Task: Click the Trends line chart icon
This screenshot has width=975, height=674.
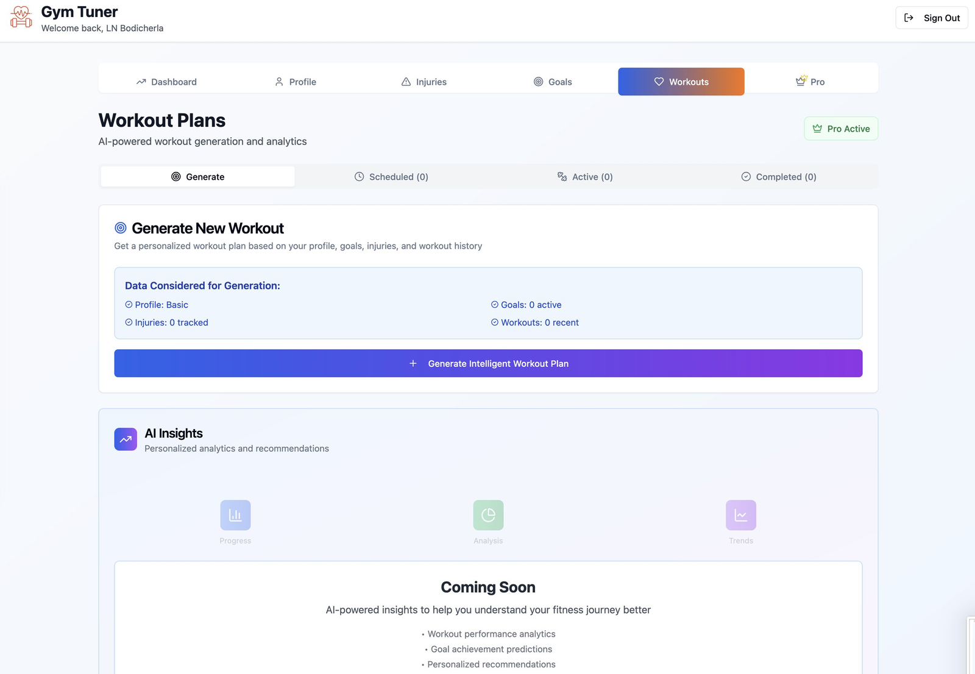Action: (x=741, y=516)
